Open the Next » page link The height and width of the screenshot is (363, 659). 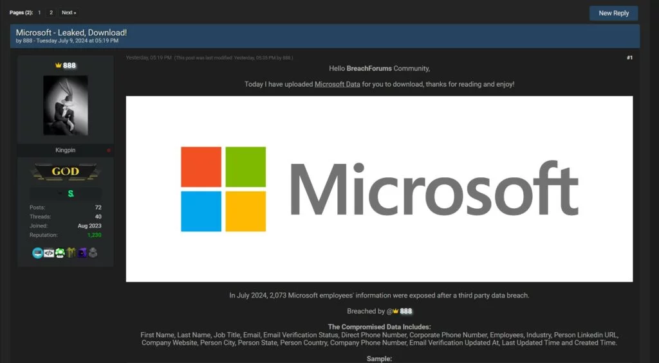click(68, 12)
